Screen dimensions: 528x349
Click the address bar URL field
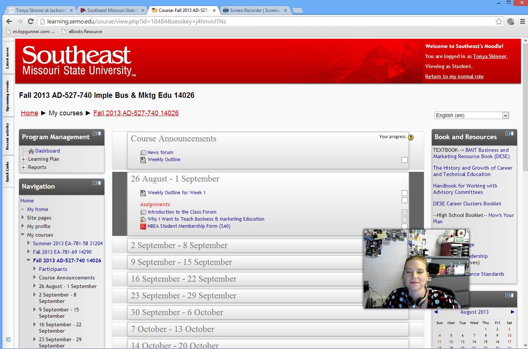(223, 21)
